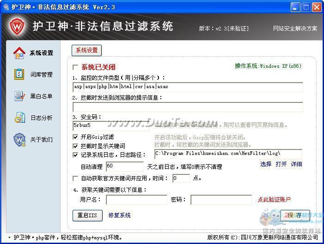Click the 重启IIS button

(x=87, y=215)
